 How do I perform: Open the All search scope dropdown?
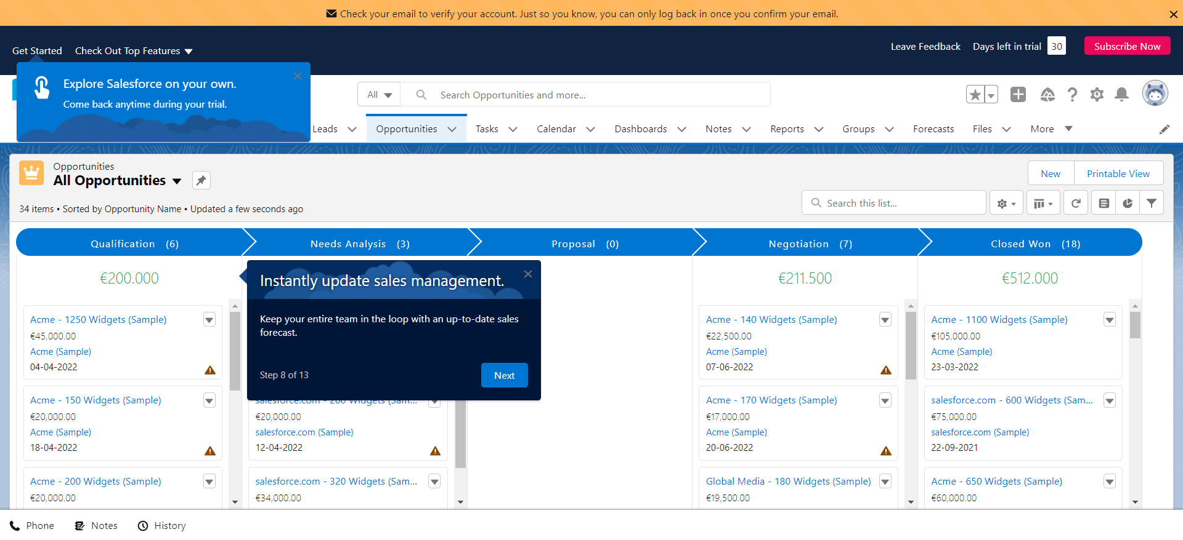click(380, 95)
